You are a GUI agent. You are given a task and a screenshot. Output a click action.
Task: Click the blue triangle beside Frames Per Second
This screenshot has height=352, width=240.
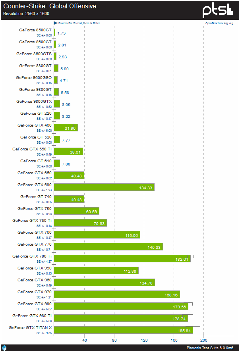click(x=55, y=23)
